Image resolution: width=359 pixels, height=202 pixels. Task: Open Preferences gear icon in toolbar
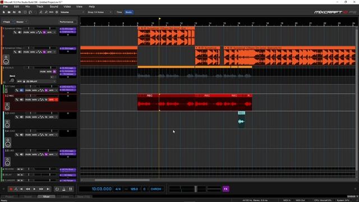[x=57, y=12]
